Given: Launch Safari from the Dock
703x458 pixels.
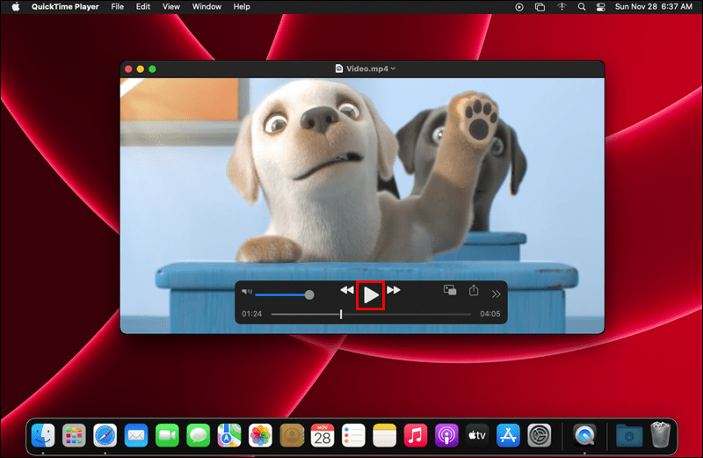Looking at the screenshot, I should pos(105,435).
